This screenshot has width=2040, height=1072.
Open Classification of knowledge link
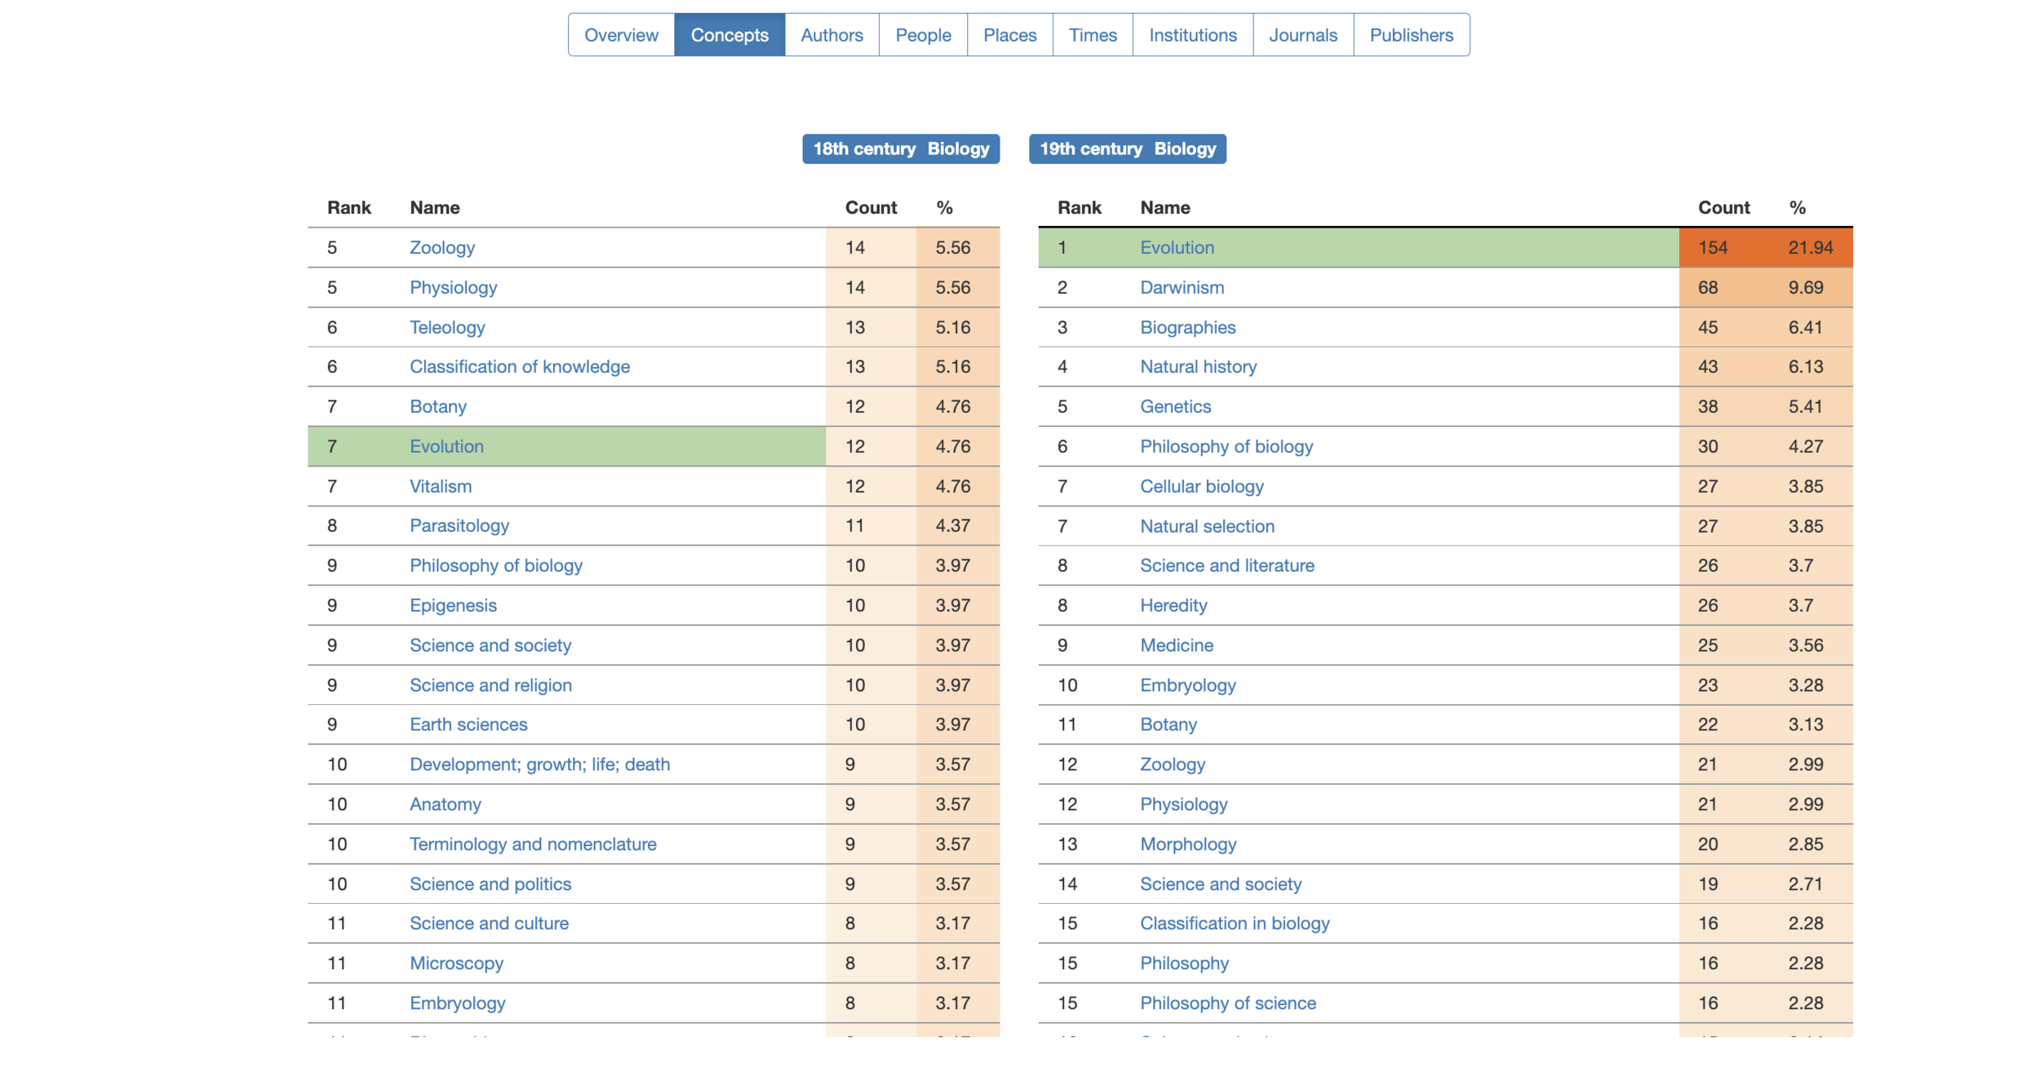(519, 366)
